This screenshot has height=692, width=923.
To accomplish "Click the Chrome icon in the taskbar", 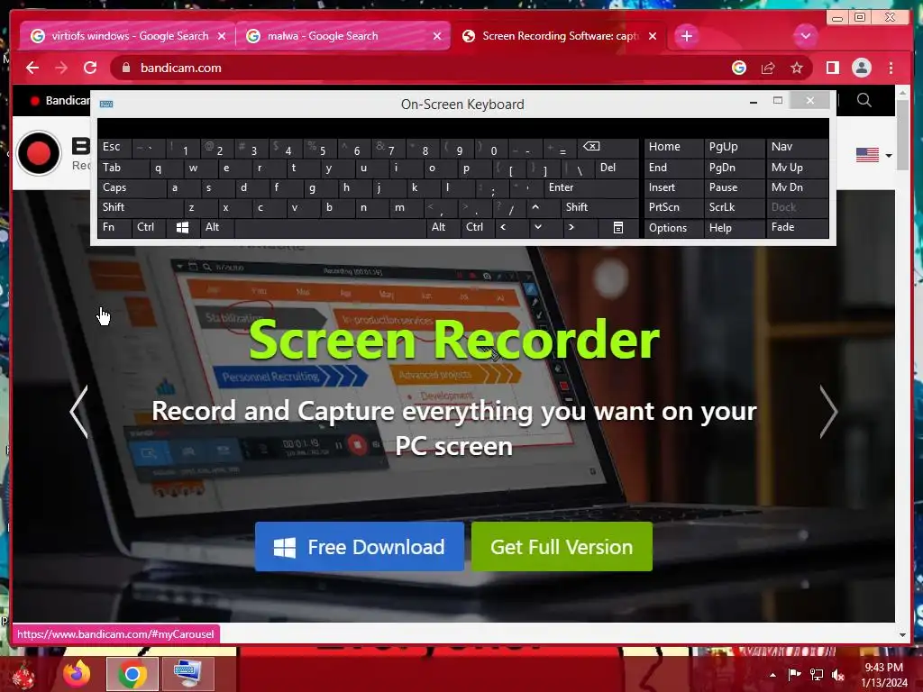I will click(x=132, y=674).
